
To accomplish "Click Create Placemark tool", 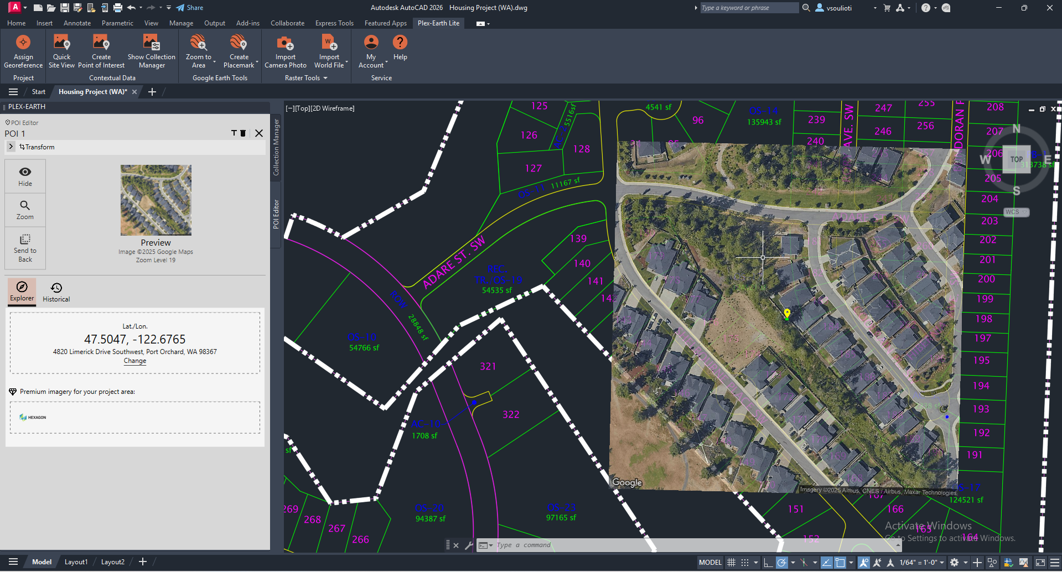I will point(239,51).
